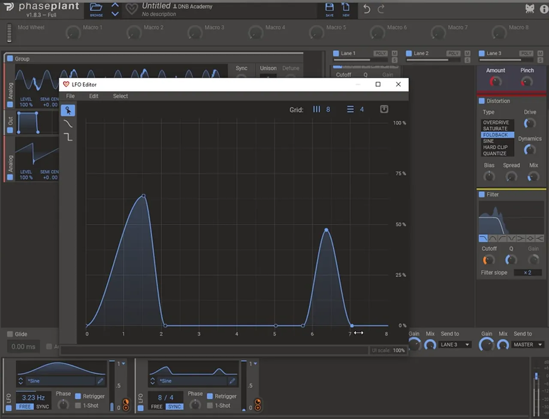Choose HARD CLIP distortion type

[x=495, y=147]
